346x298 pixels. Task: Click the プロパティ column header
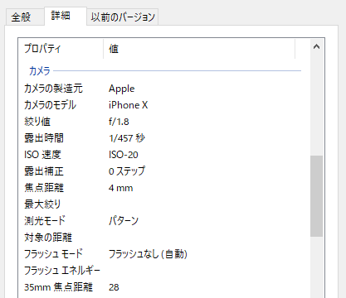[61, 49]
